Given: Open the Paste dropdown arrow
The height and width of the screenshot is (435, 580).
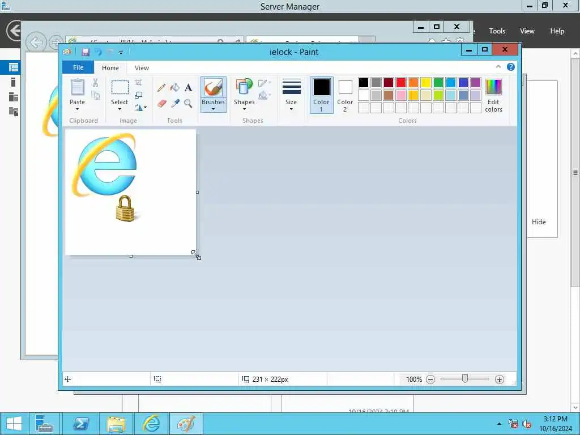Looking at the screenshot, I should [77, 109].
